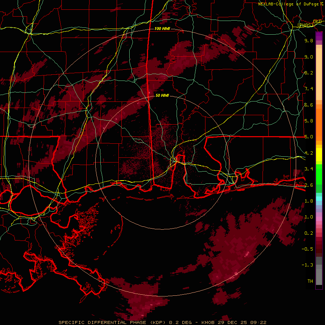The image size is (325, 325).
Task: Click the 6.6 value on color scale
Action: 309,105
